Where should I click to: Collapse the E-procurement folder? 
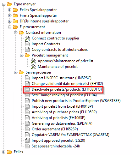[9, 27]
